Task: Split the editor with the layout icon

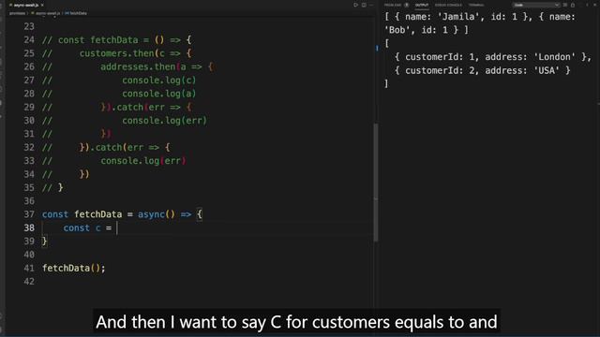Action: click(364, 5)
